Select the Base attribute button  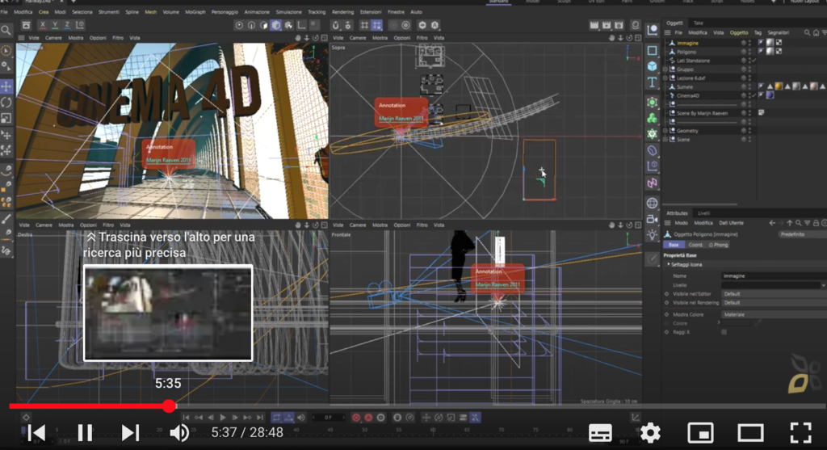674,245
